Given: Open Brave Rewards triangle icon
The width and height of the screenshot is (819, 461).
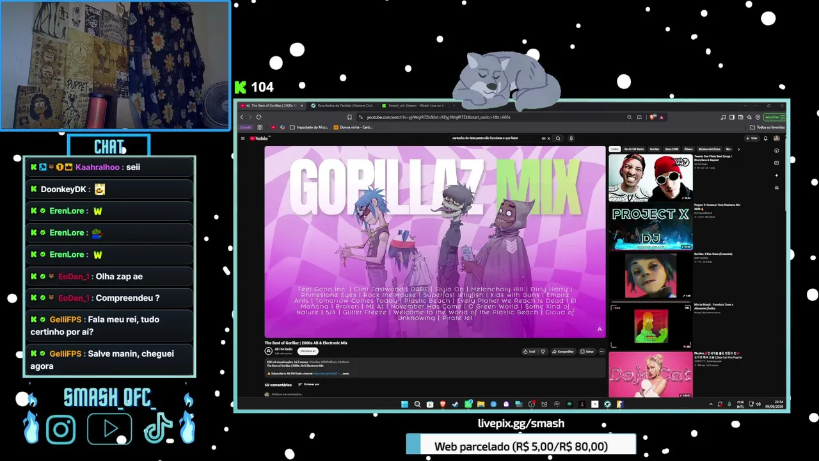Looking at the screenshot, I should [x=661, y=117].
